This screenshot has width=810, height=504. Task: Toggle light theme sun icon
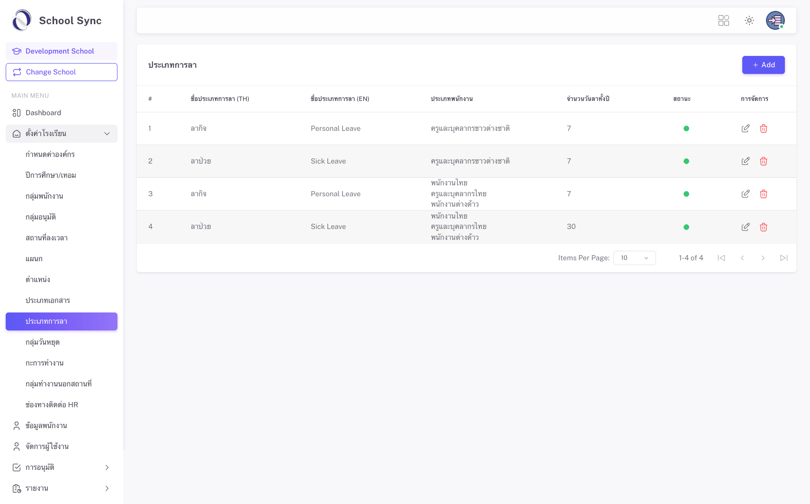[749, 20]
